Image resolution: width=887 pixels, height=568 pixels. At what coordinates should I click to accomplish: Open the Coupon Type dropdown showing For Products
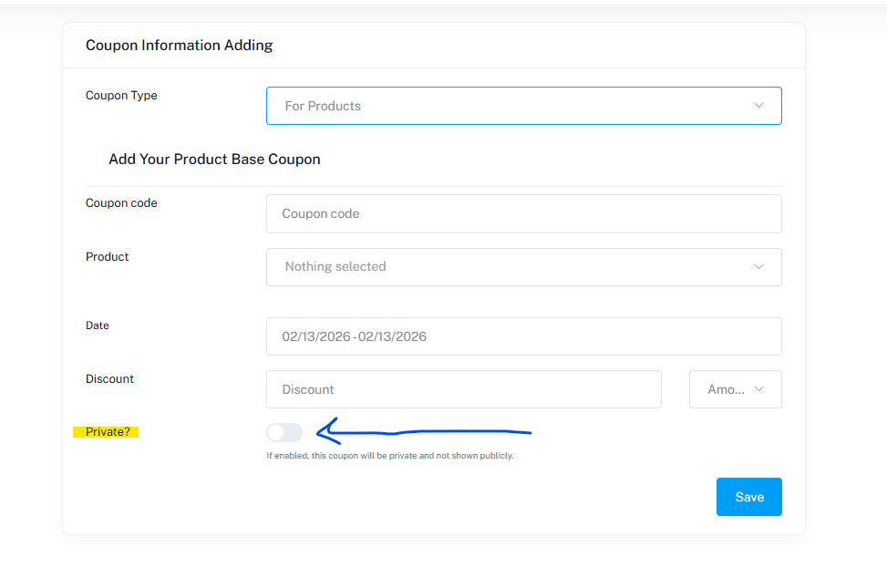[511, 106]
